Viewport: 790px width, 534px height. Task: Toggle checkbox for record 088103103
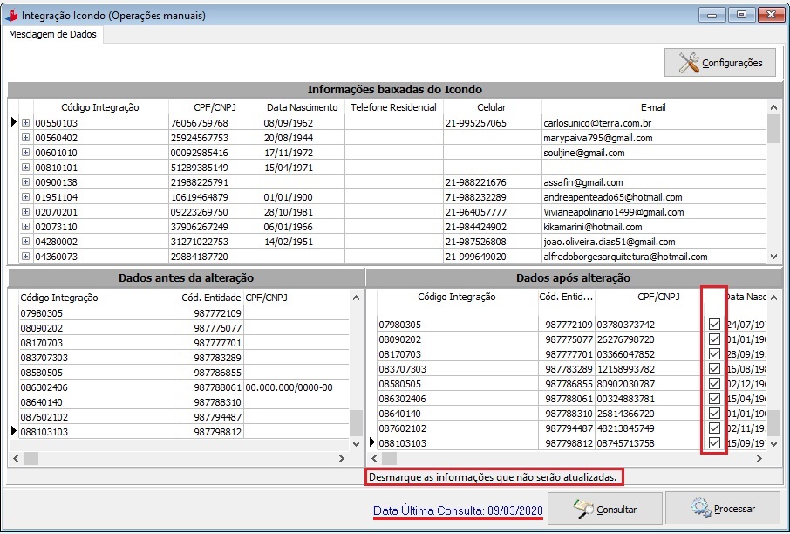(x=714, y=443)
